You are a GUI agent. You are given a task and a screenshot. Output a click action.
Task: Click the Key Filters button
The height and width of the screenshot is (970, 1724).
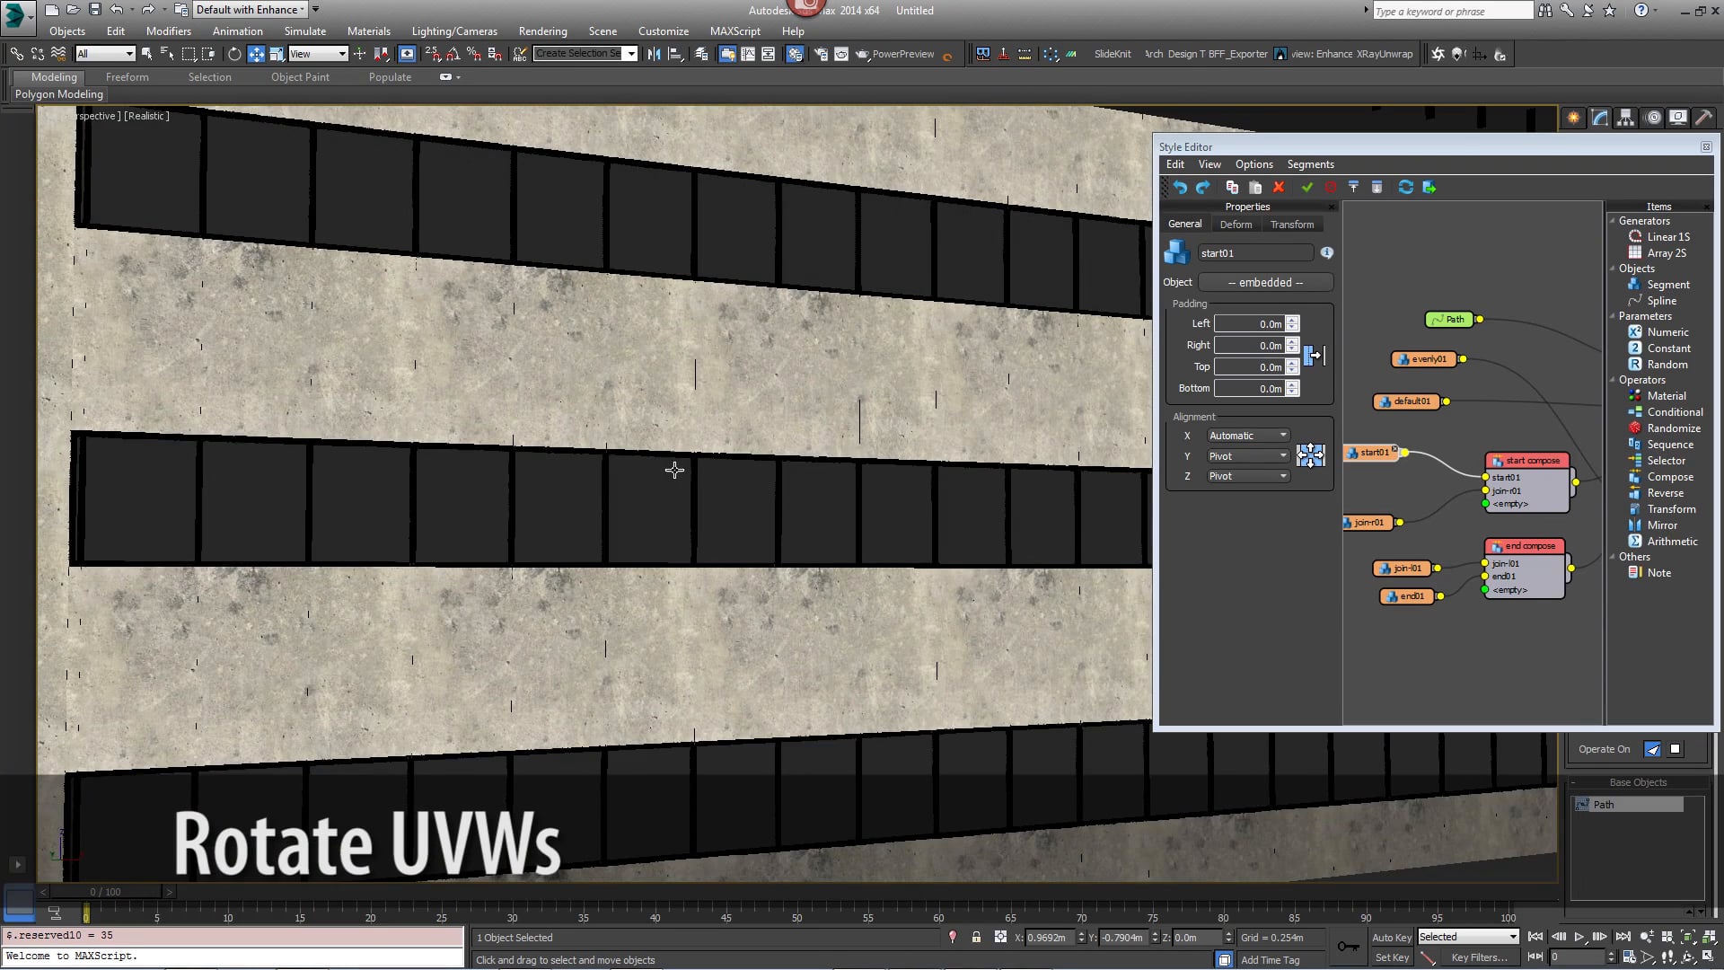pyautogui.click(x=1478, y=957)
